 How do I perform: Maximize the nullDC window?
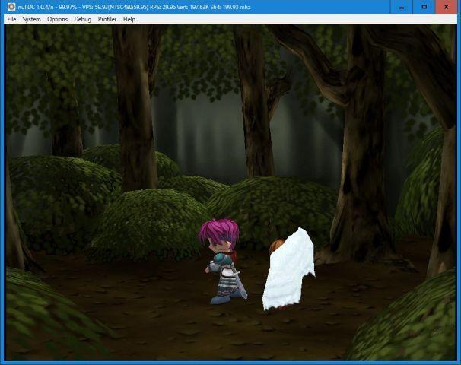[424, 7]
